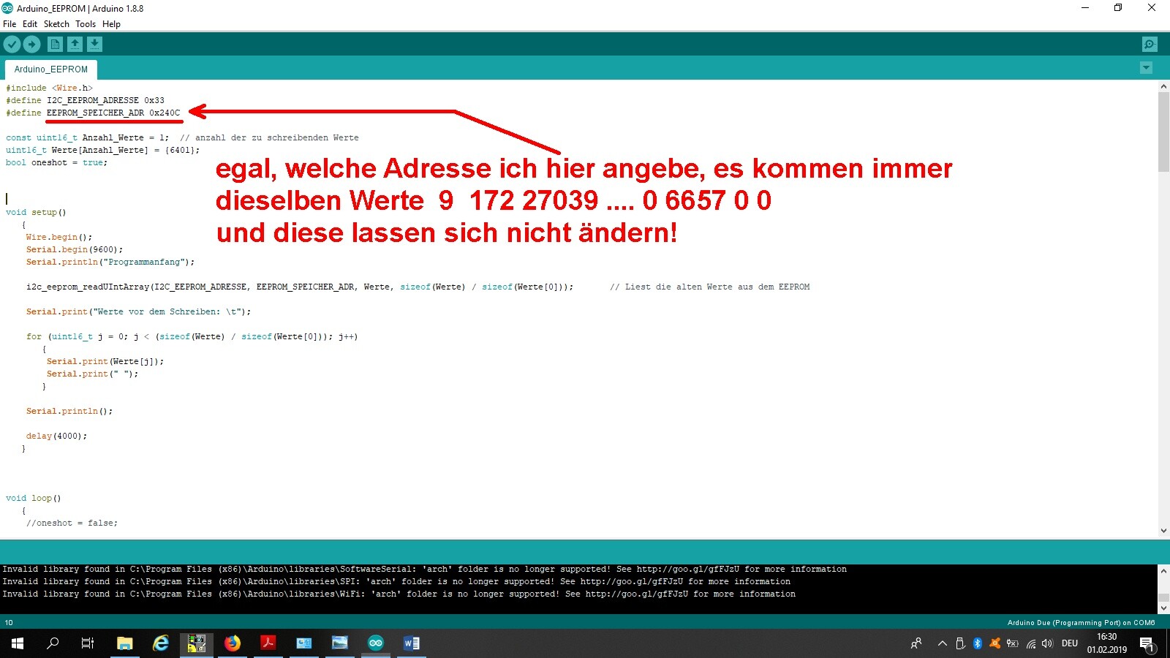Open the volume control in the tray
The width and height of the screenshot is (1170, 658).
[x=1047, y=644]
